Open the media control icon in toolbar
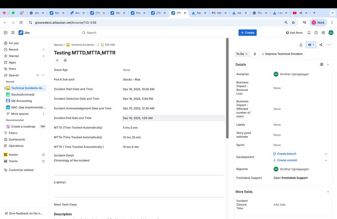The image size is (337, 219). pyautogui.click(x=304, y=23)
